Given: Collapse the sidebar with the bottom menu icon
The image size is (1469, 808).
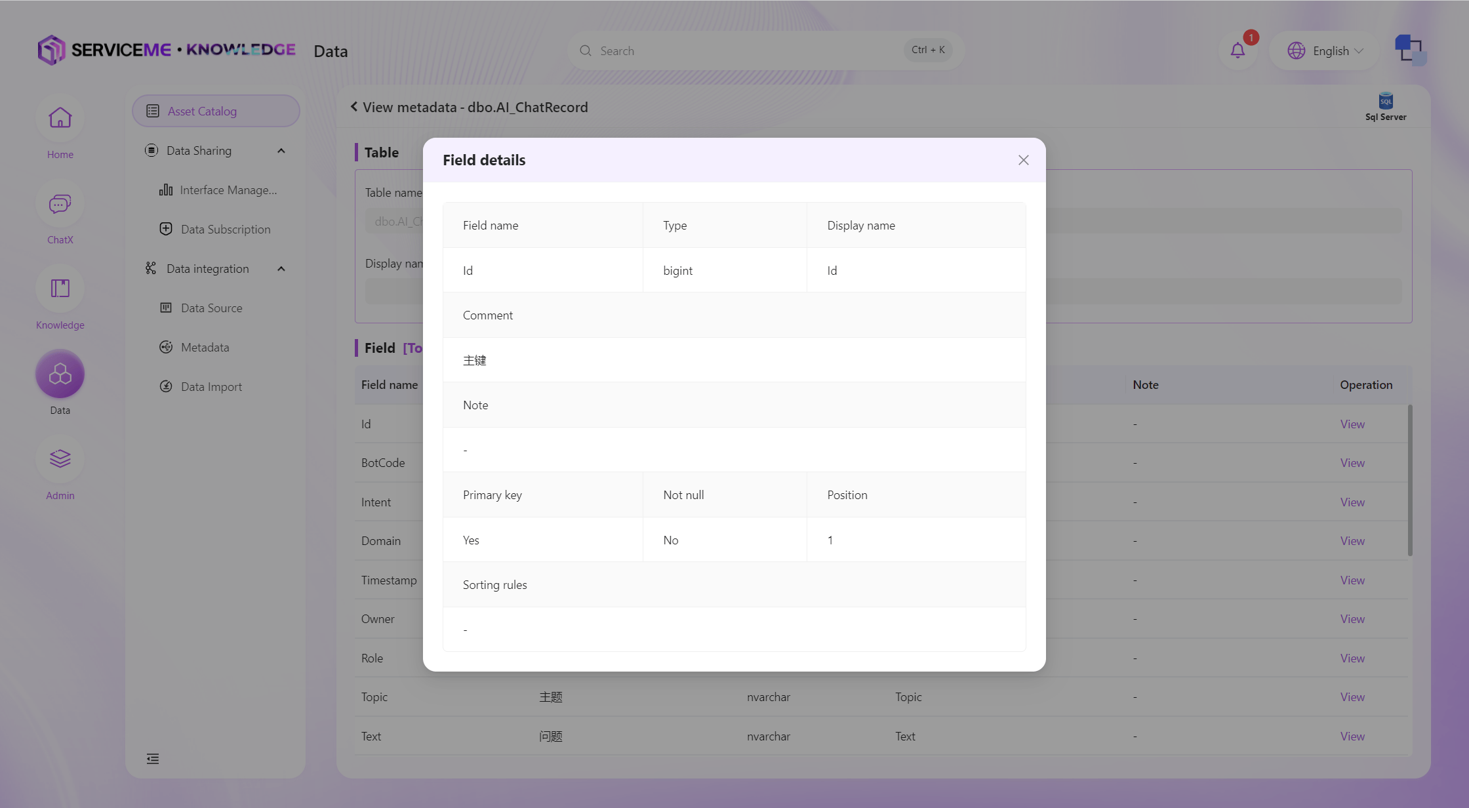Looking at the screenshot, I should coord(153,759).
